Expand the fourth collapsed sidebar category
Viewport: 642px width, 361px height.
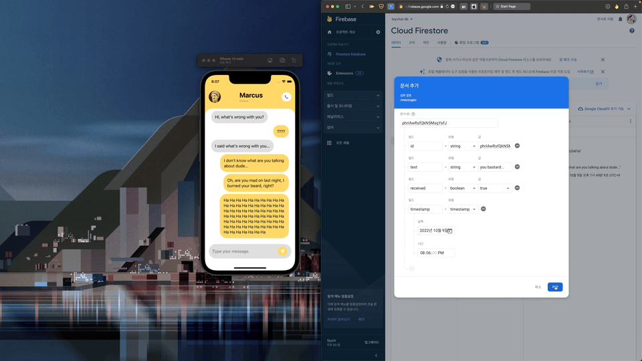[354, 128]
